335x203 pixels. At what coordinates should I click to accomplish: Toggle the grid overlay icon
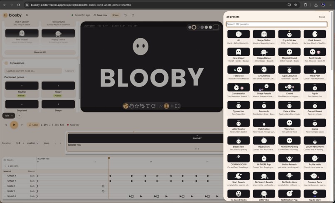pos(166,106)
